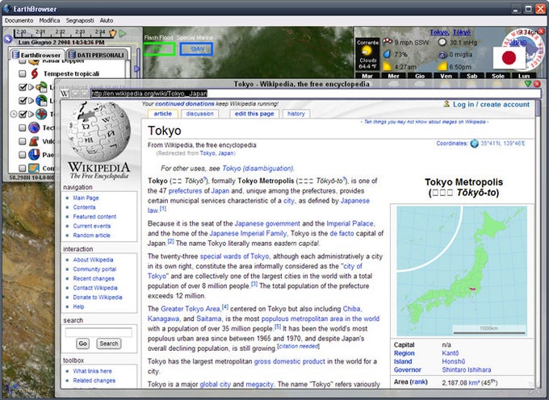Uncheck the orange-arrow globe layer checkbox

[x=23, y=87]
